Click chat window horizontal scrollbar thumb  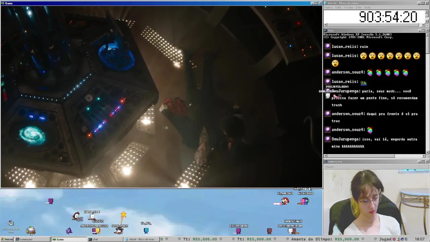[361, 156]
